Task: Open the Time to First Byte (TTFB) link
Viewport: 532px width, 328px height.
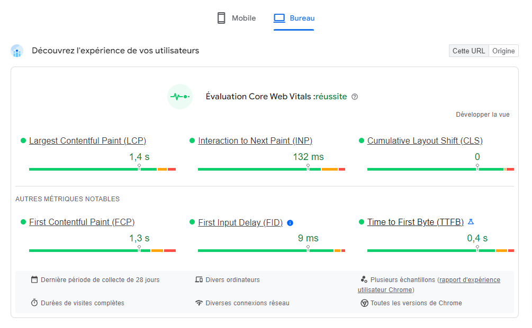Action: (x=415, y=222)
